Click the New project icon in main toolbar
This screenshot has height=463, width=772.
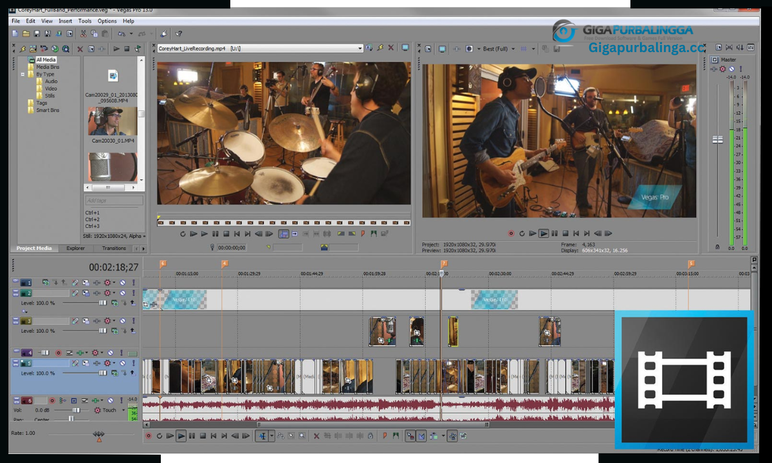point(15,33)
